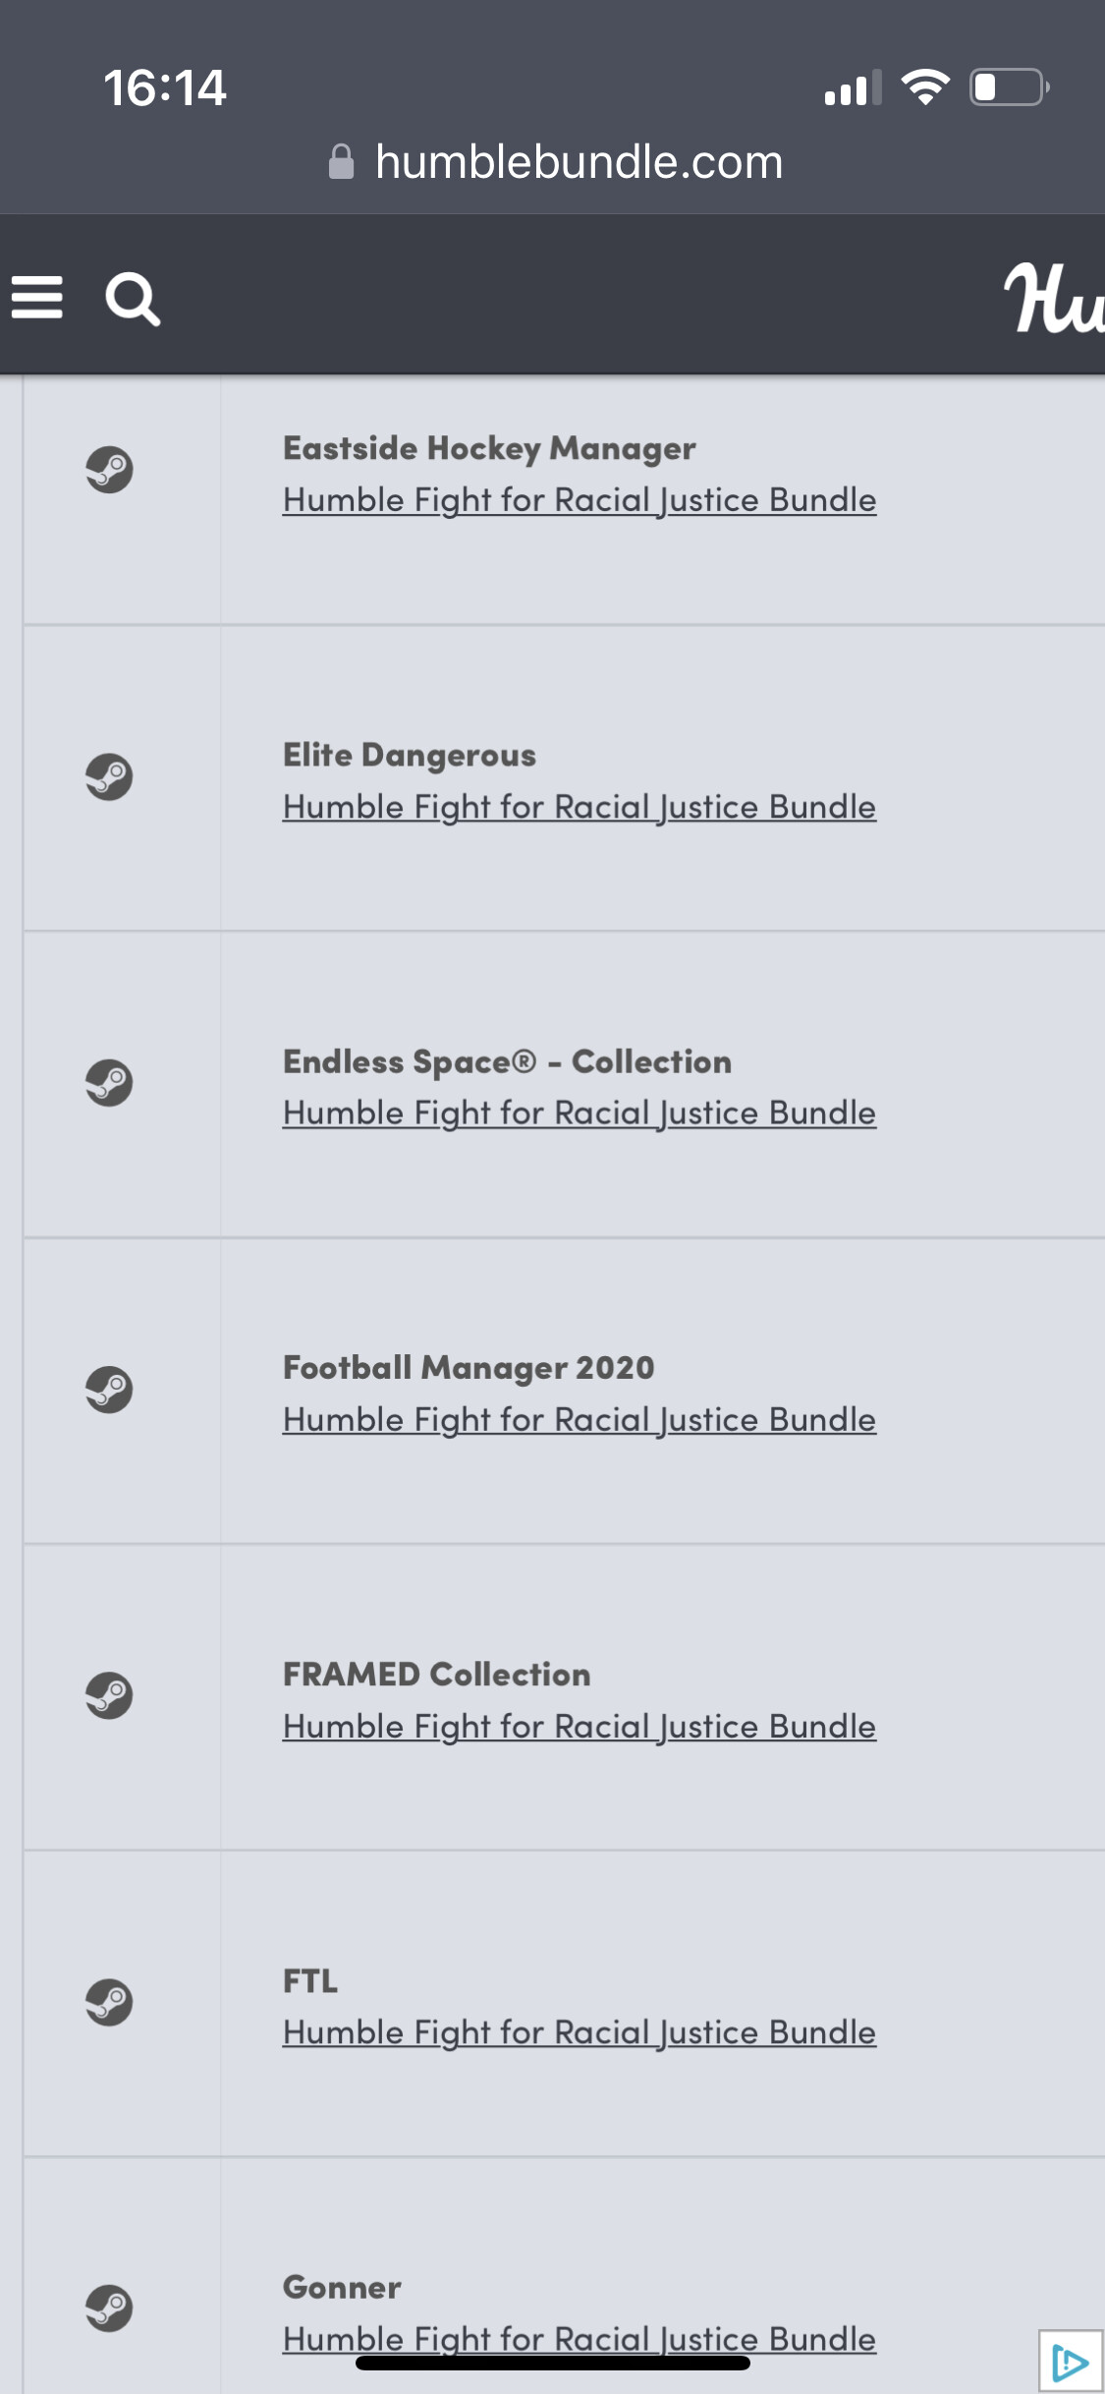Open bundle link under FTL
This screenshot has width=1105, height=2394.
pyautogui.click(x=579, y=2032)
